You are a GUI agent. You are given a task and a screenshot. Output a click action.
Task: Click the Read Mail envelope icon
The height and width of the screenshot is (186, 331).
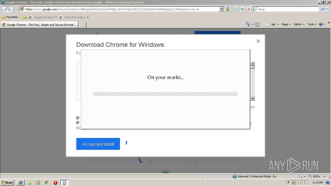click(x=267, y=24)
